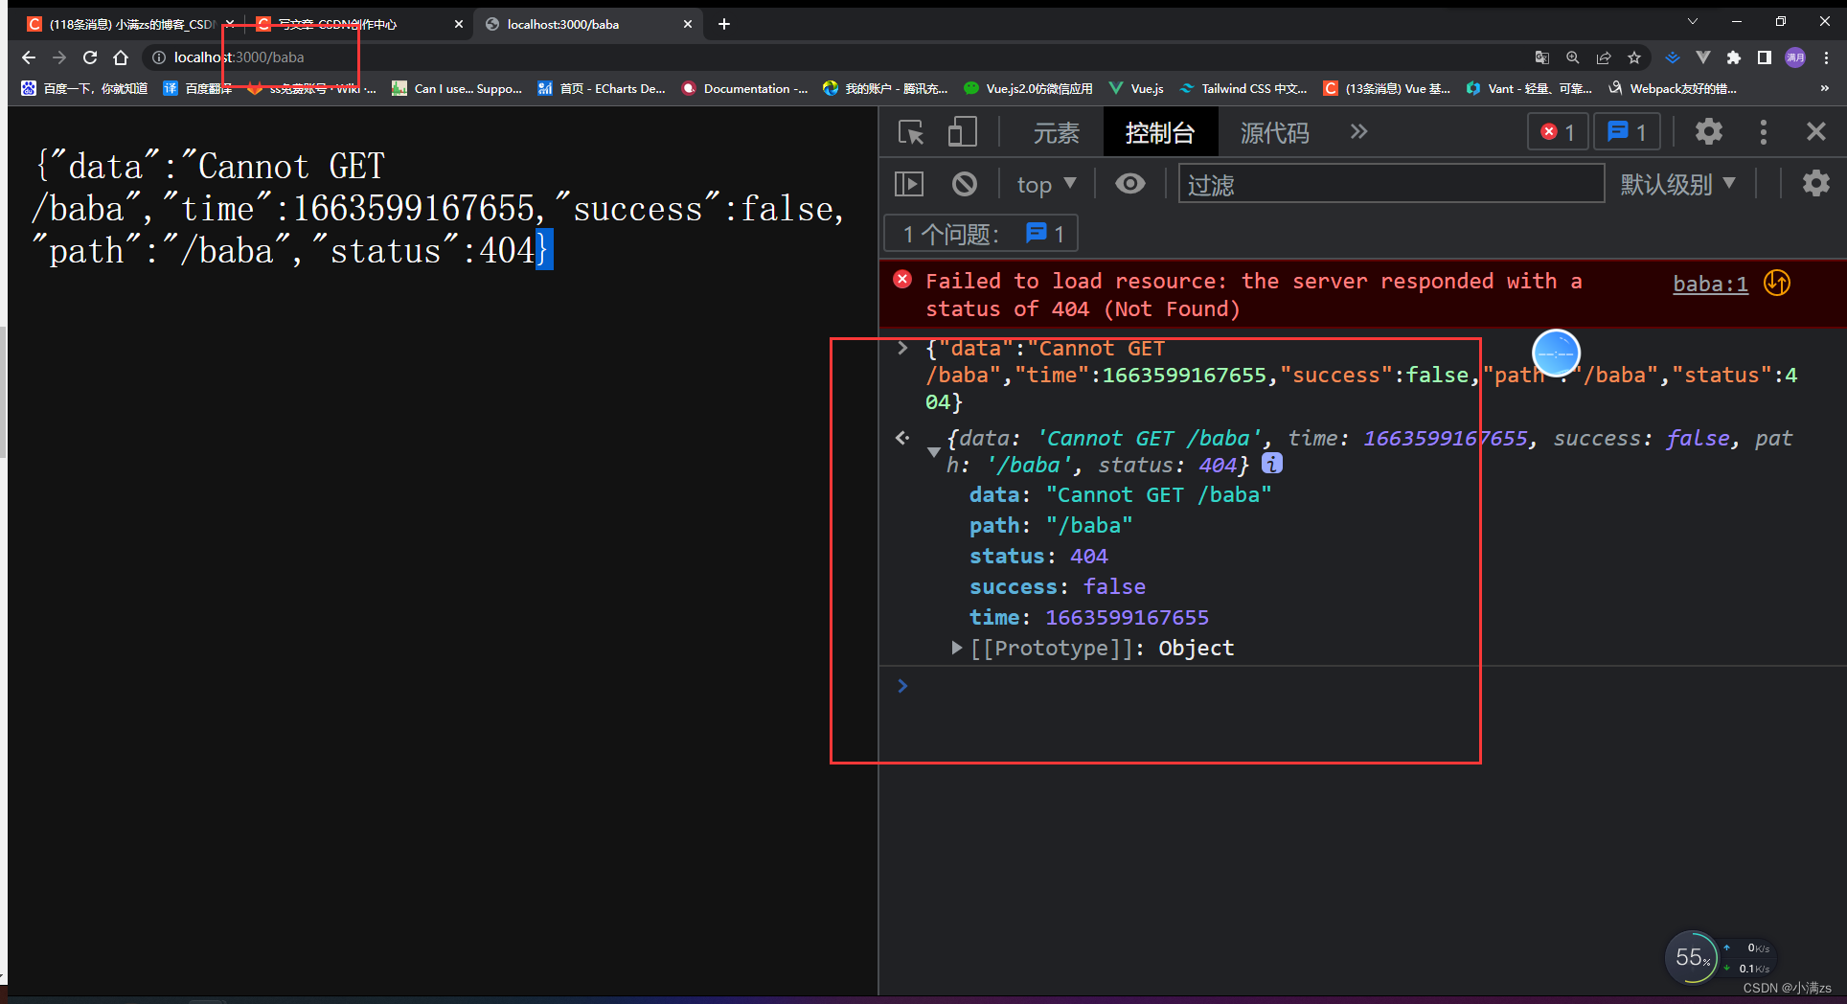Click inside the 过滤 console filter field
Image resolution: width=1847 pixels, height=1004 pixels.
pyautogui.click(x=1389, y=183)
